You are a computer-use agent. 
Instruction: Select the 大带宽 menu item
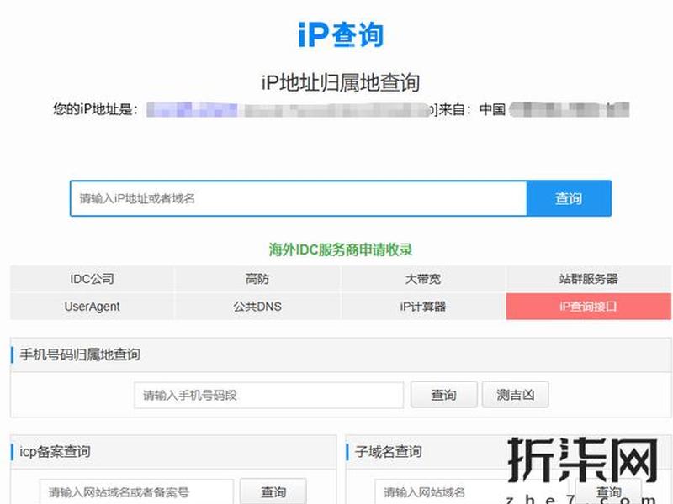tap(423, 279)
